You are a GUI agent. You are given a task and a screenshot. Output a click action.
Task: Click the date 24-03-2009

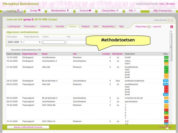[x=12, y=81]
